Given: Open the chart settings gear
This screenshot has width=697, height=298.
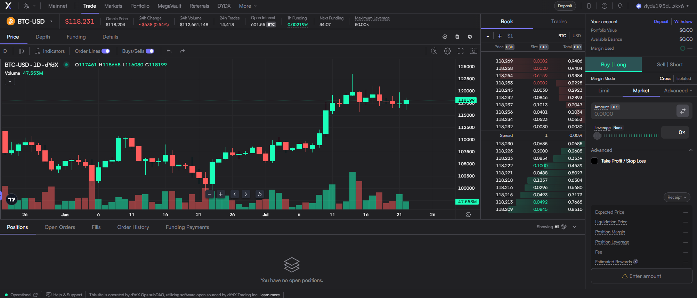Looking at the screenshot, I should click(x=447, y=51).
